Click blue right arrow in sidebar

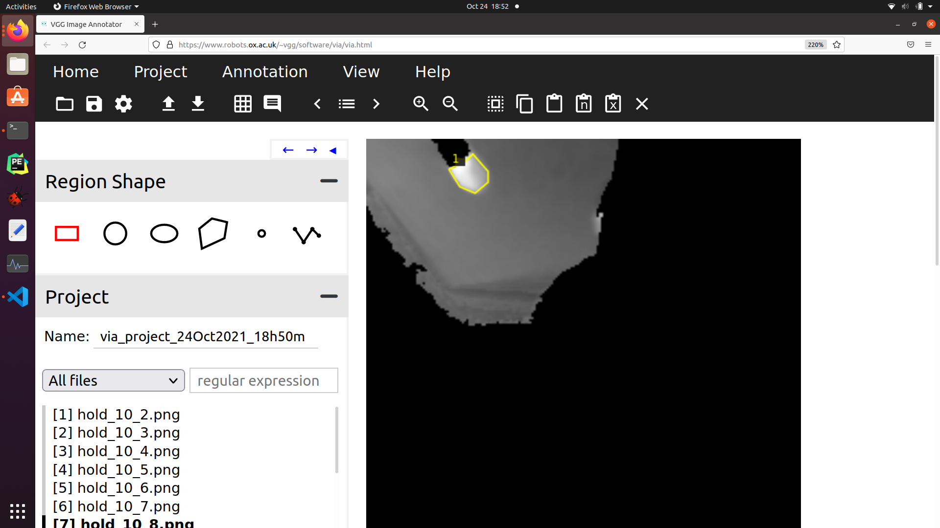pos(311,150)
